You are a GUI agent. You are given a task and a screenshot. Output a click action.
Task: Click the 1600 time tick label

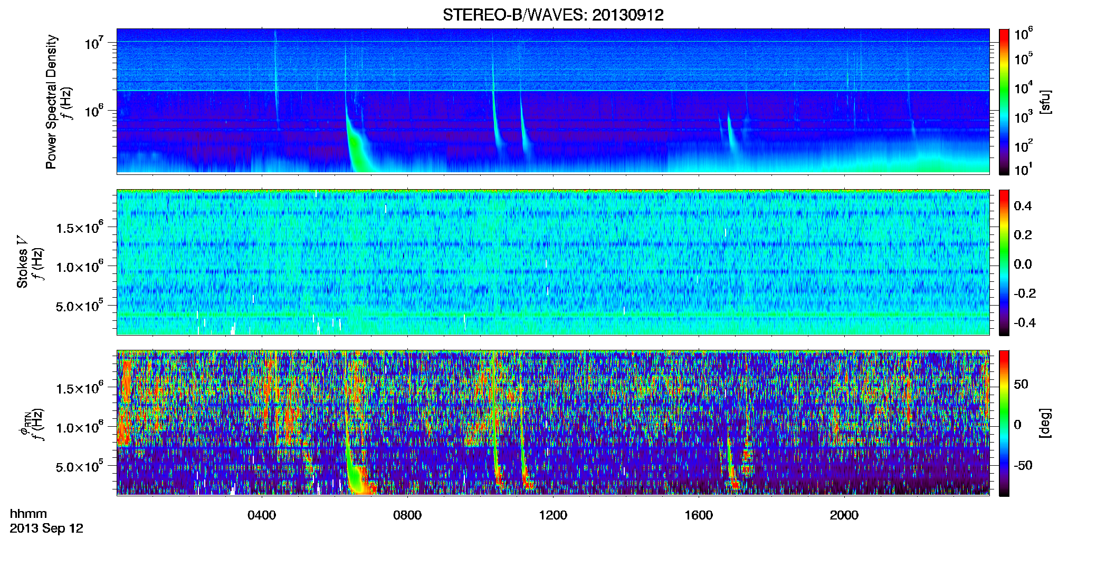coord(699,515)
